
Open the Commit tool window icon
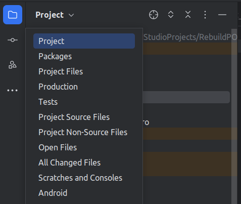13,40
